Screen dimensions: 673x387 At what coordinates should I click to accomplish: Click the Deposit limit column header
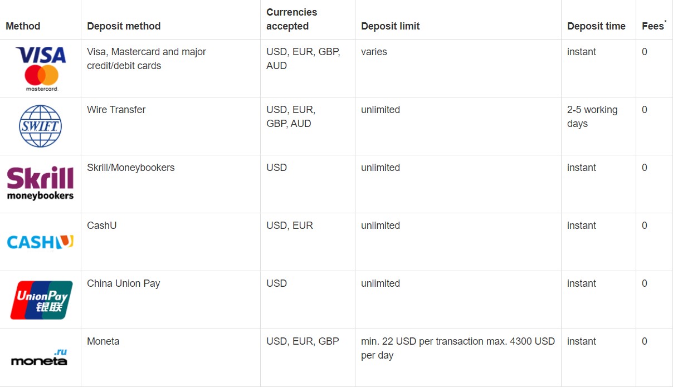point(391,26)
